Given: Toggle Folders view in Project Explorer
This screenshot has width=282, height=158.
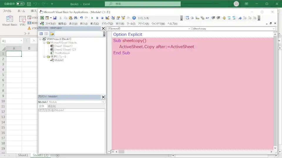Looking at the screenshot, I should point(52,34).
